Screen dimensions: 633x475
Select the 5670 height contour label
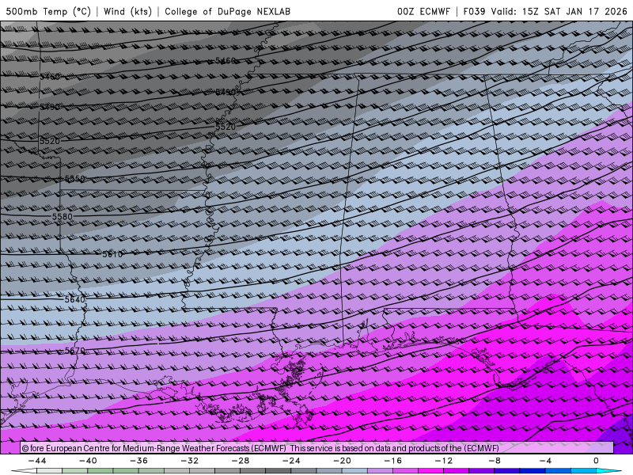[75, 350]
